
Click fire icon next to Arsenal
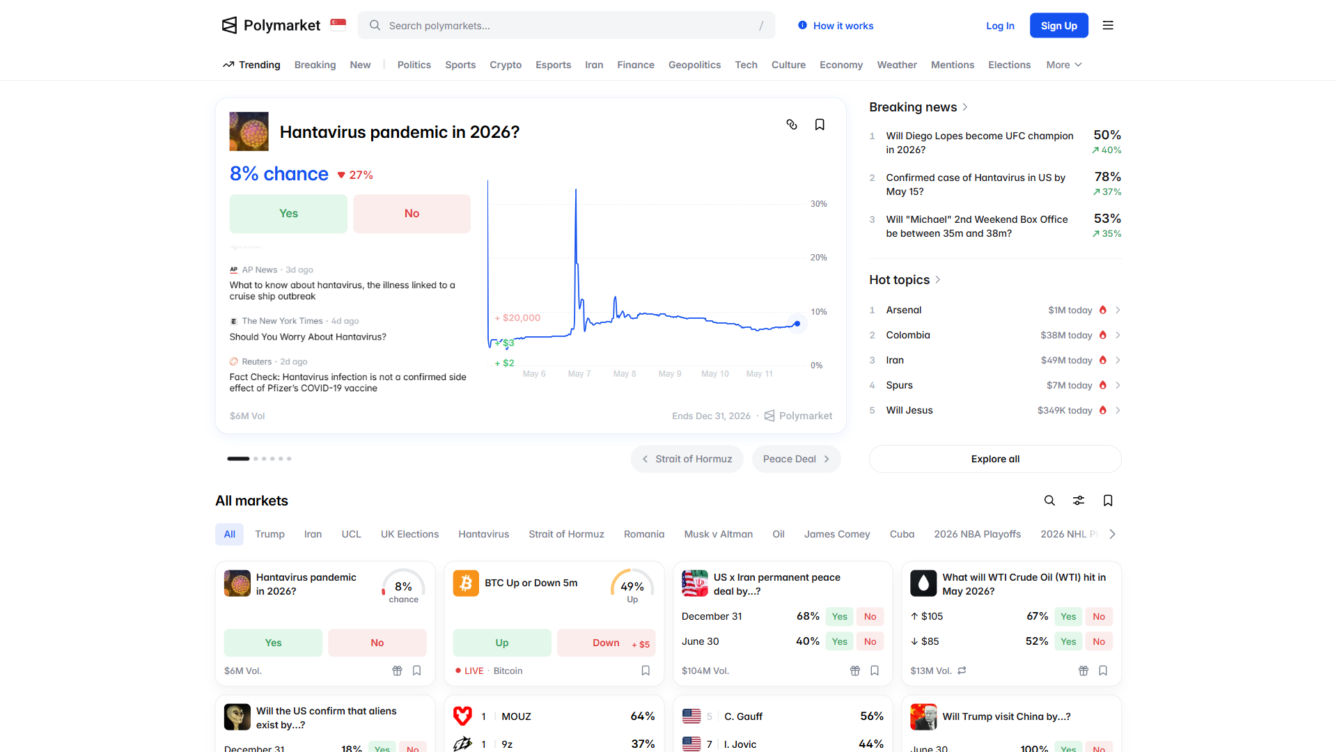[1103, 310]
